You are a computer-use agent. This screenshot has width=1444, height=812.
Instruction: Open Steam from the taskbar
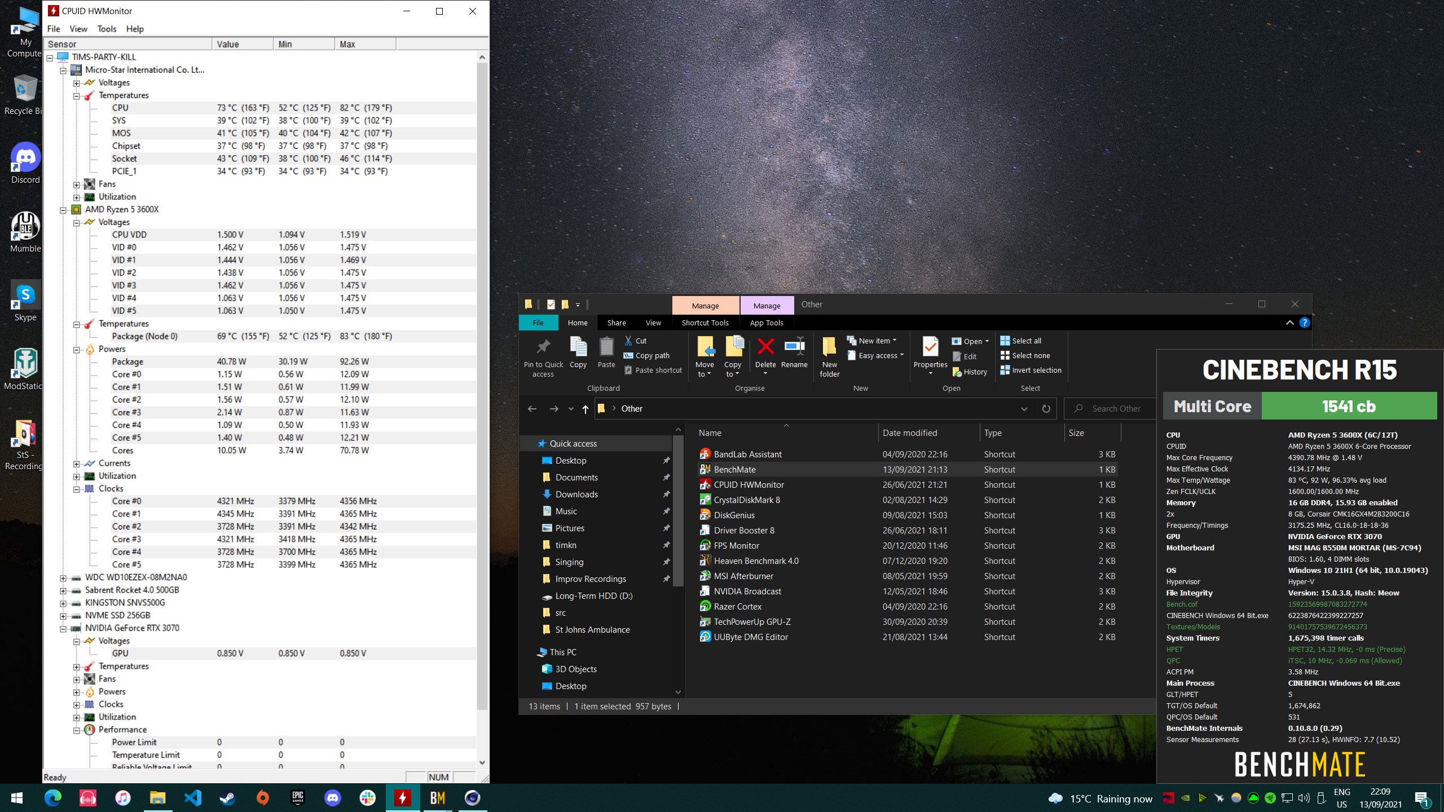click(x=227, y=798)
